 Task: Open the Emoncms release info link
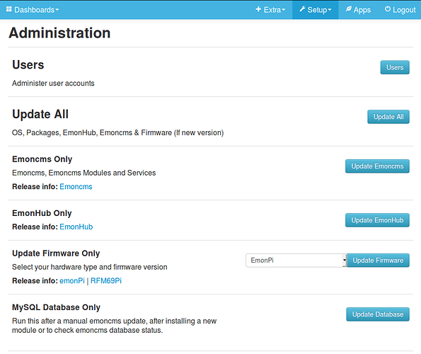coord(76,187)
